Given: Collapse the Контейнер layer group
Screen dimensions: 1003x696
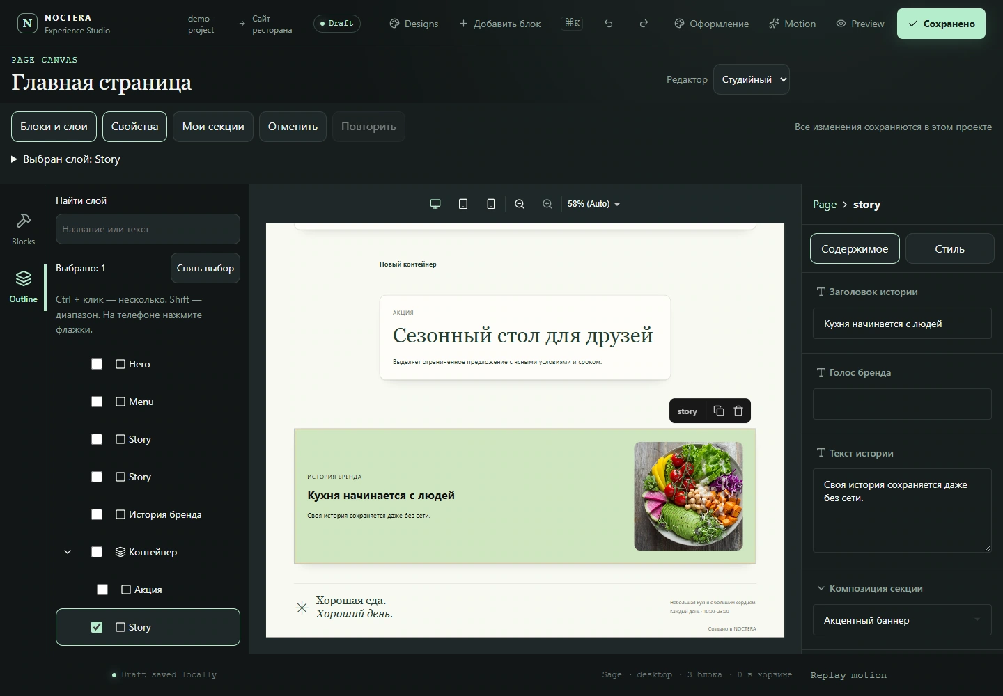Looking at the screenshot, I should pyautogui.click(x=68, y=552).
